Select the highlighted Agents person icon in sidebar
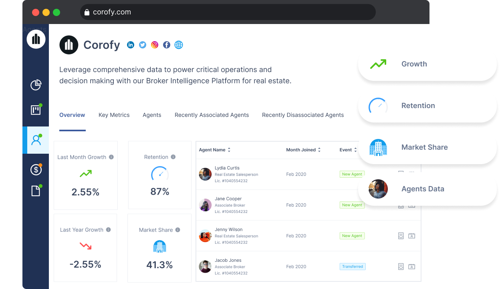Screen dimensions: 500x289 [x=35, y=140]
